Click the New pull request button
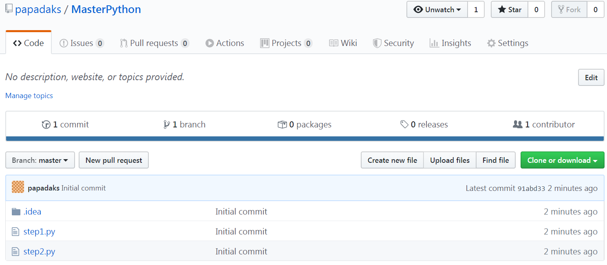Viewport: 607px width, 265px height. 114,160
